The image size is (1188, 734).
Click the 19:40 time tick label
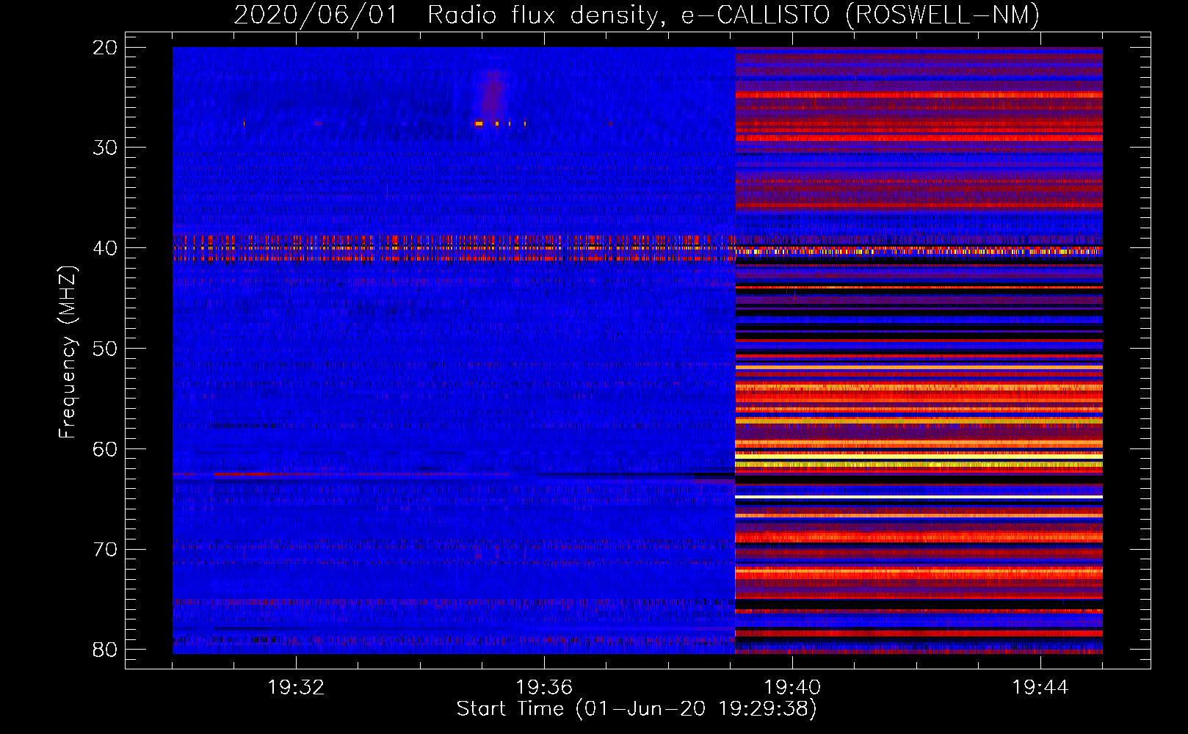(792, 687)
